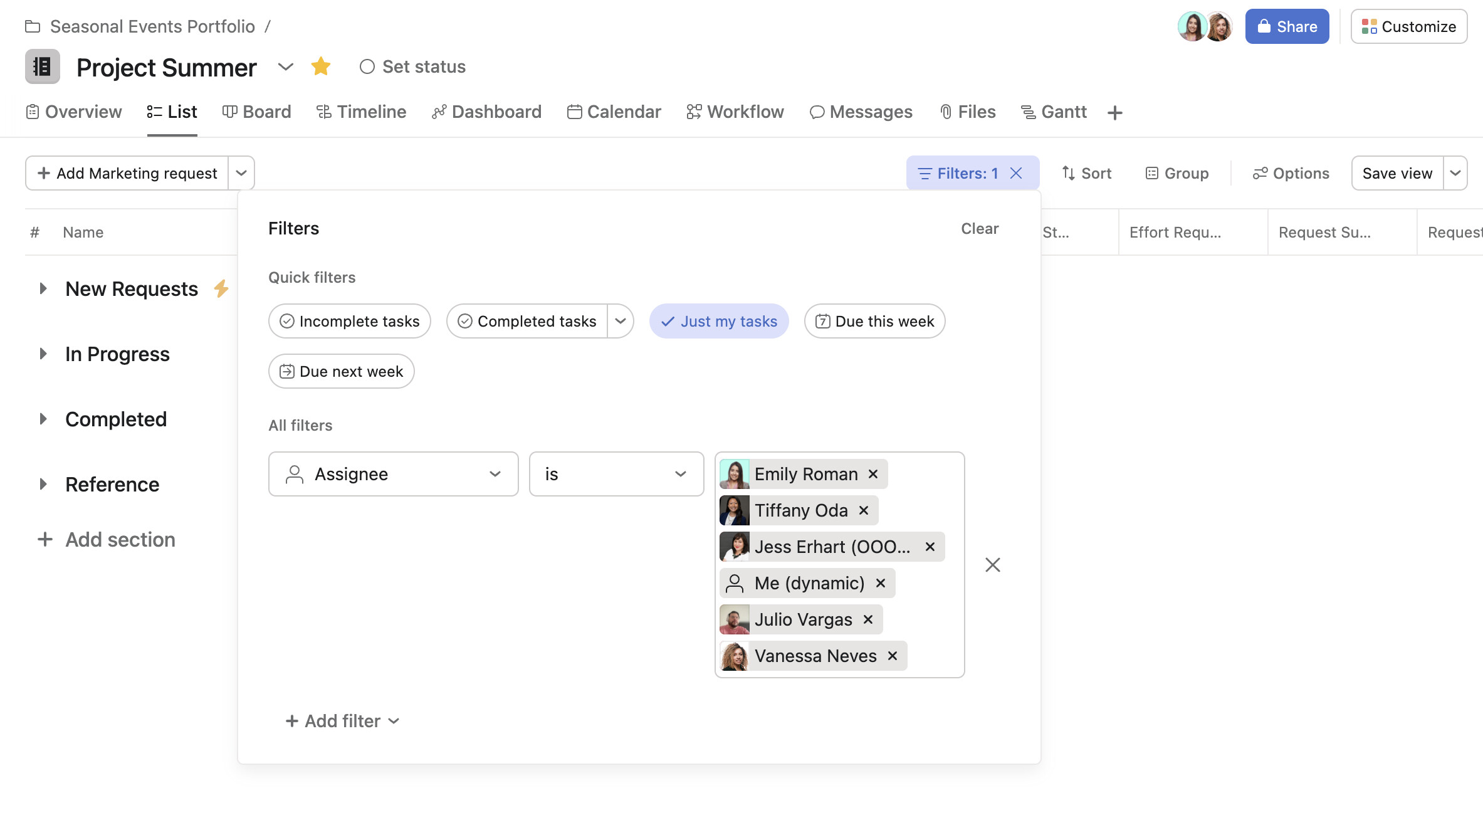Click the Project Summer project icon

(x=42, y=66)
